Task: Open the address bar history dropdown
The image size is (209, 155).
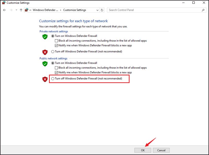Action: point(97,10)
